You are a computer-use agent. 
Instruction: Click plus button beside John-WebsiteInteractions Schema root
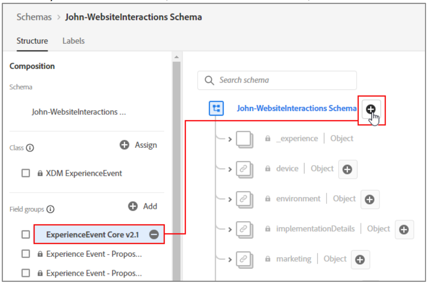pyautogui.click(x=371, y=109)
